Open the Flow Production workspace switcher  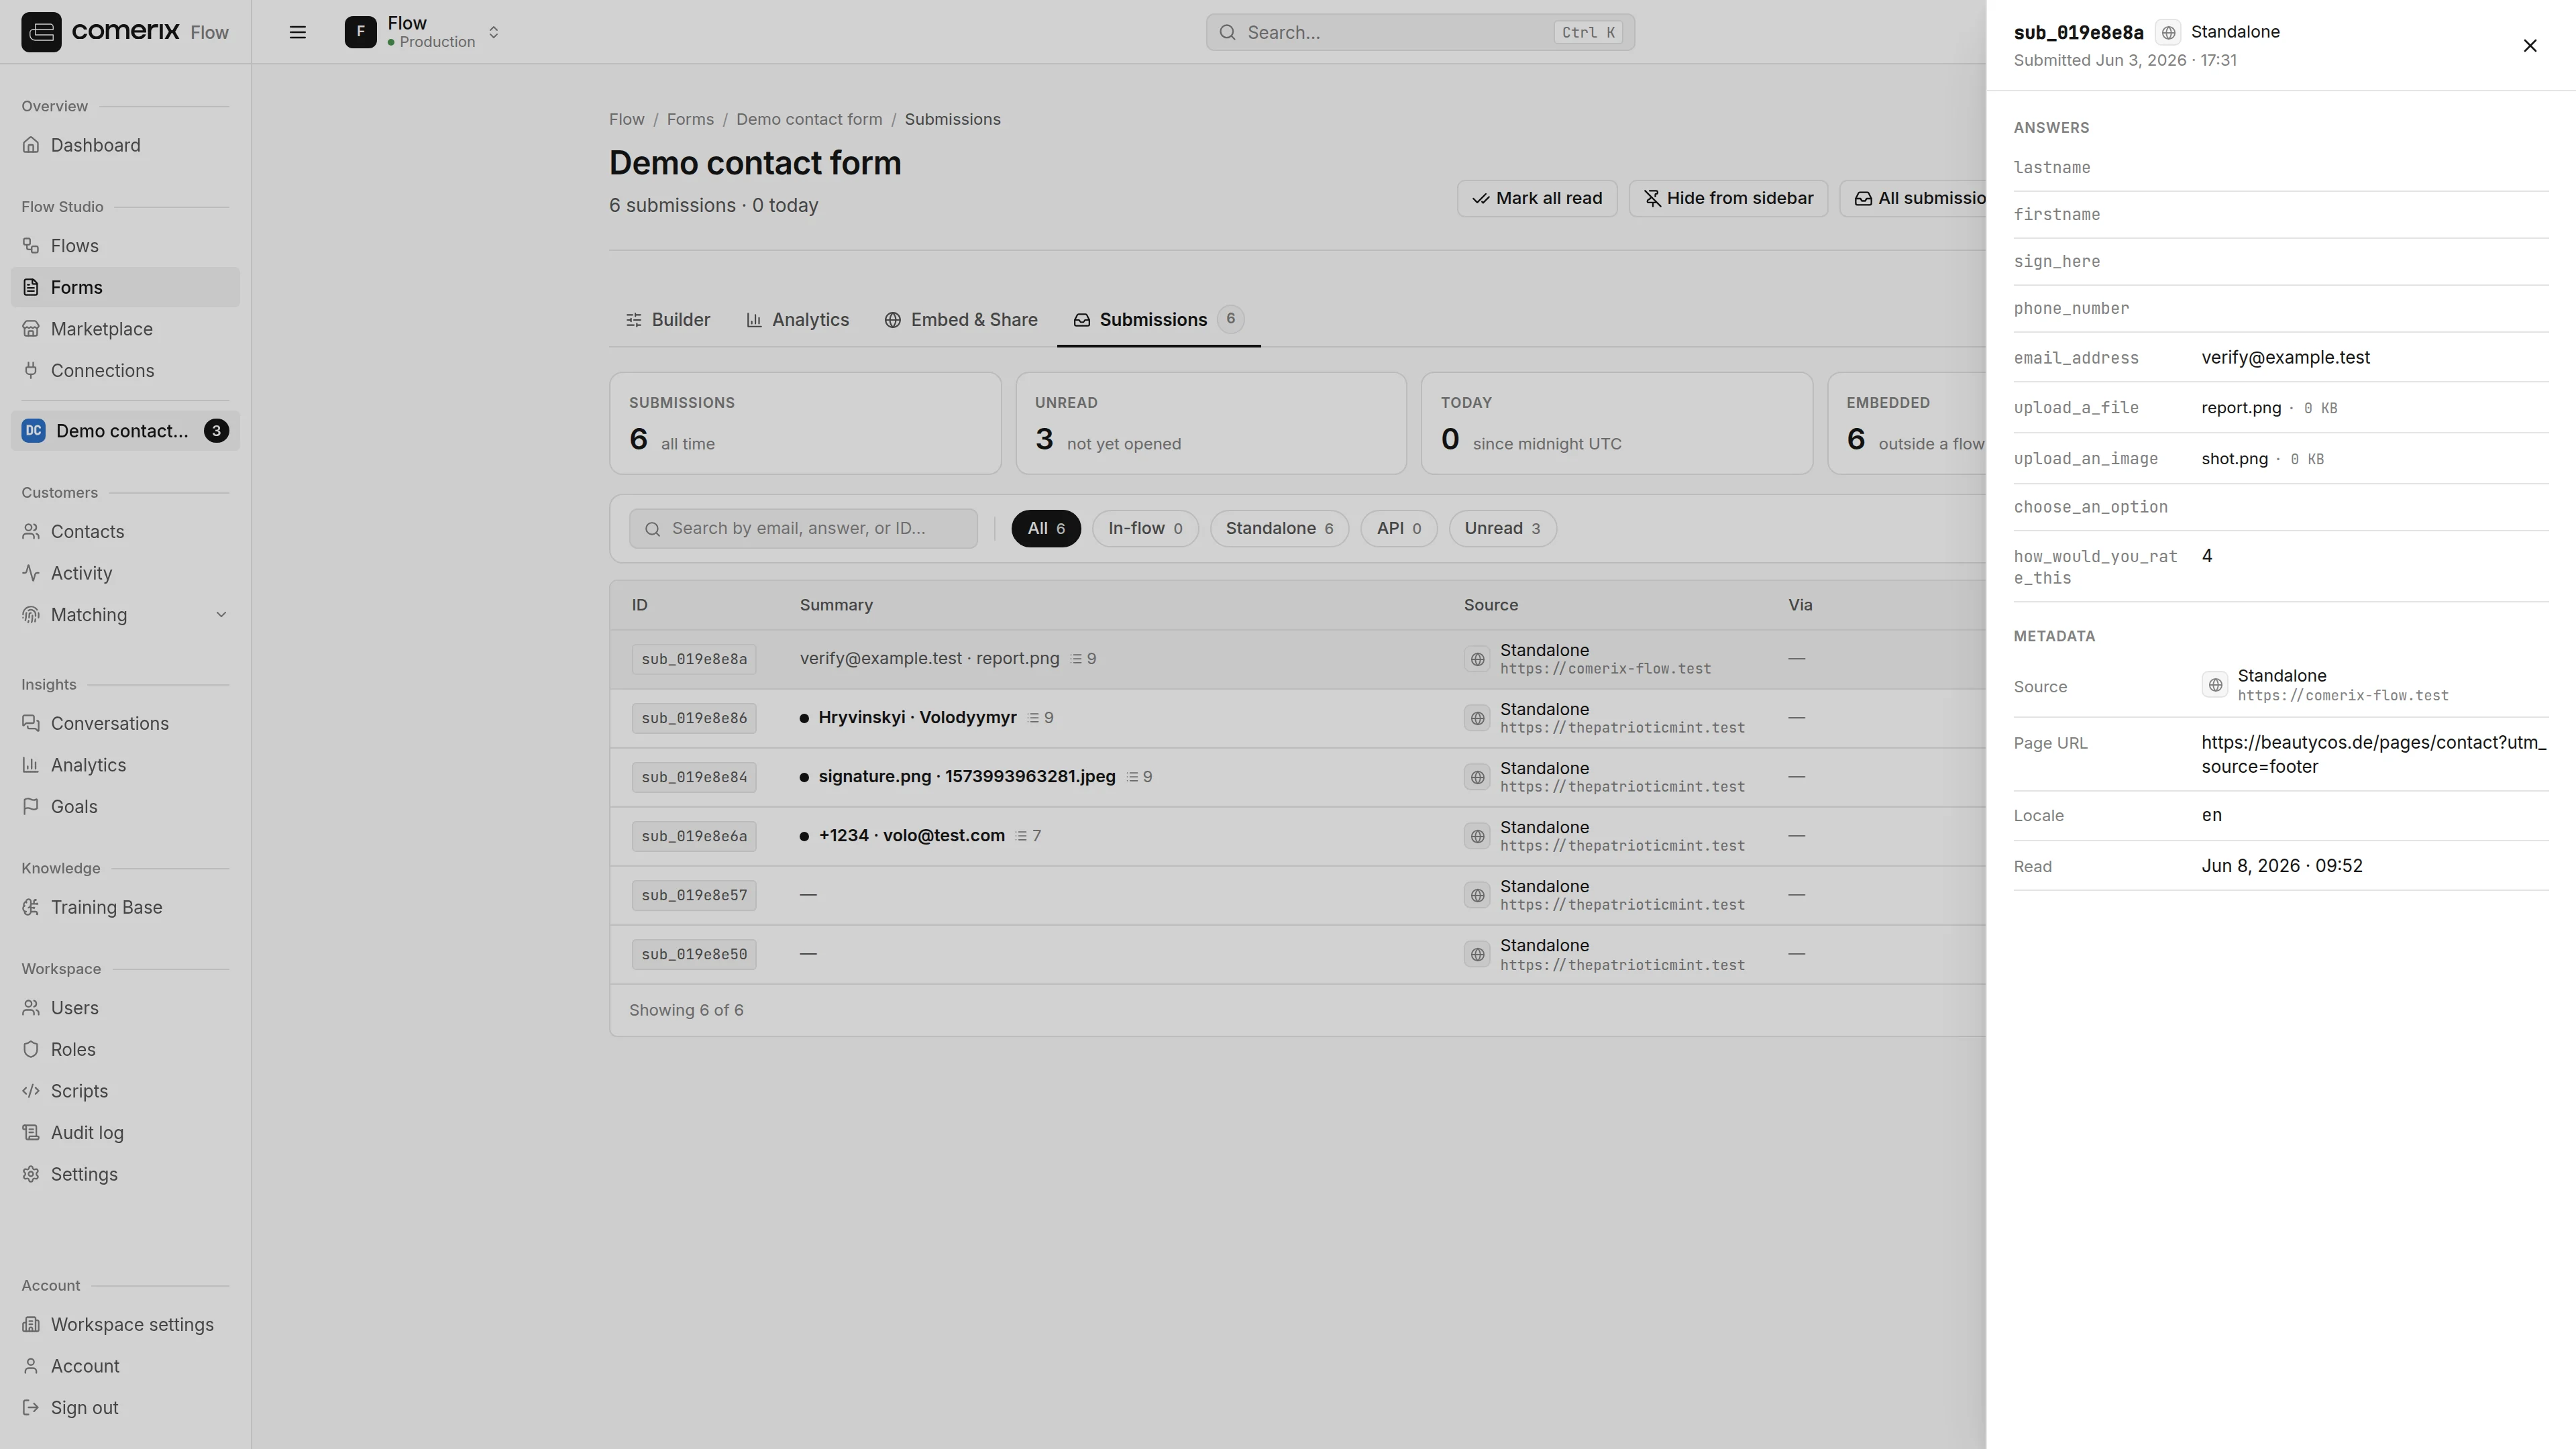point(422,32)
